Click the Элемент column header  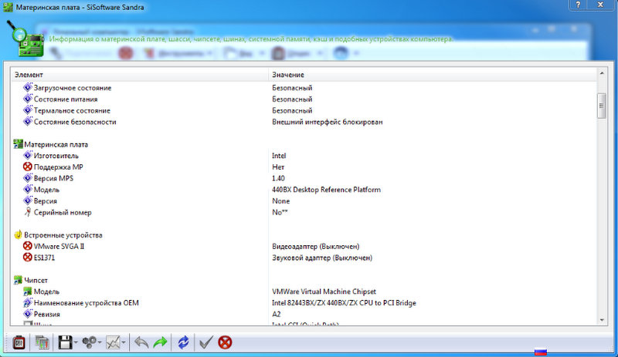(140, 74)
